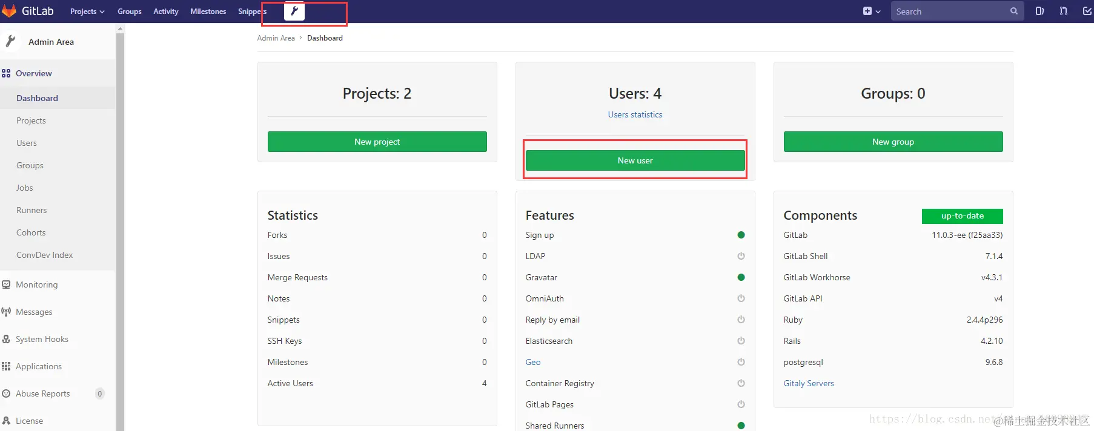1094x431 pixels.
Task: Click the Reply by email power icon
Action: [x=741, y=320]
